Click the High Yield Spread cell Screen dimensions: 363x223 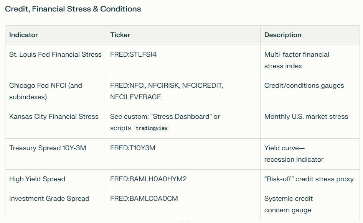point(37,179)
